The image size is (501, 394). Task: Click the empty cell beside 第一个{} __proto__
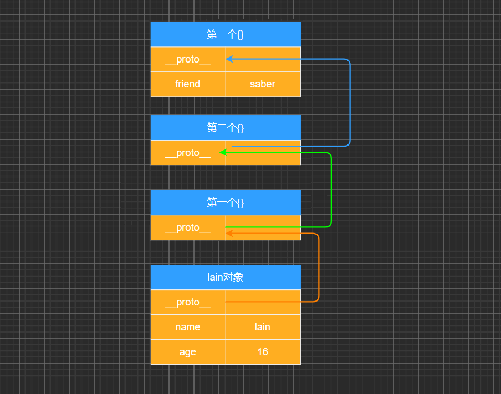[262, 227]
